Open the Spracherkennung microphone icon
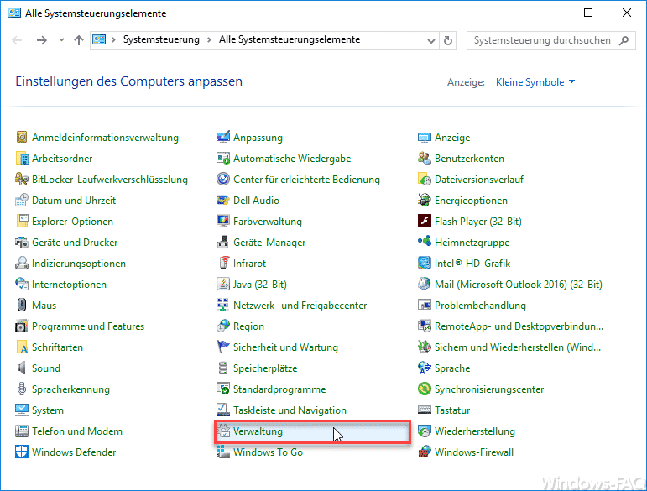The image size is (647, 491). coord(22,389)
